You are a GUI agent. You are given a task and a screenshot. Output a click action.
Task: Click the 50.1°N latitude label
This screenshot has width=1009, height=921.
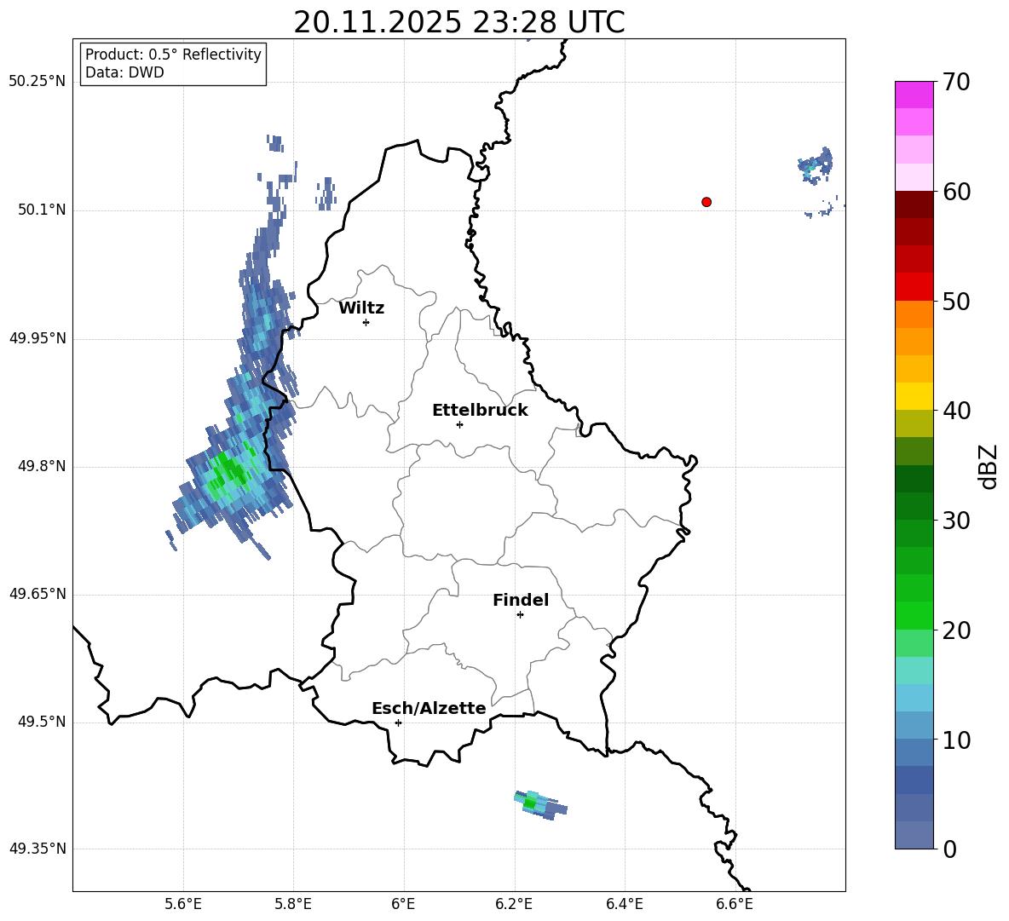click(x=42, y=210)
